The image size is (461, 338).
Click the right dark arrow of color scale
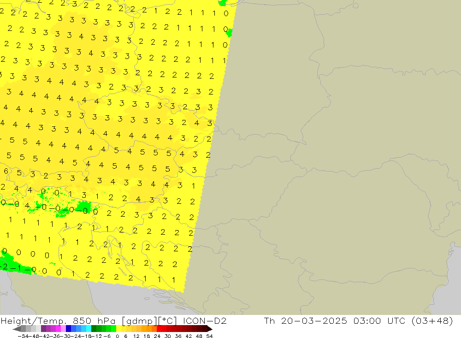click(x=209, y=329)
